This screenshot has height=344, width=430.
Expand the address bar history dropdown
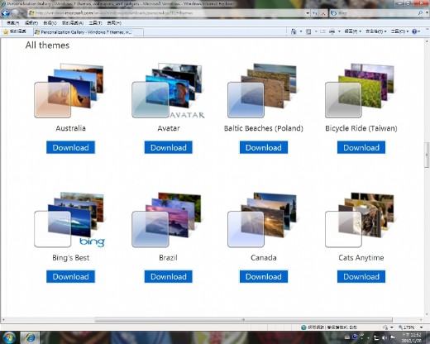coord(308,13)
